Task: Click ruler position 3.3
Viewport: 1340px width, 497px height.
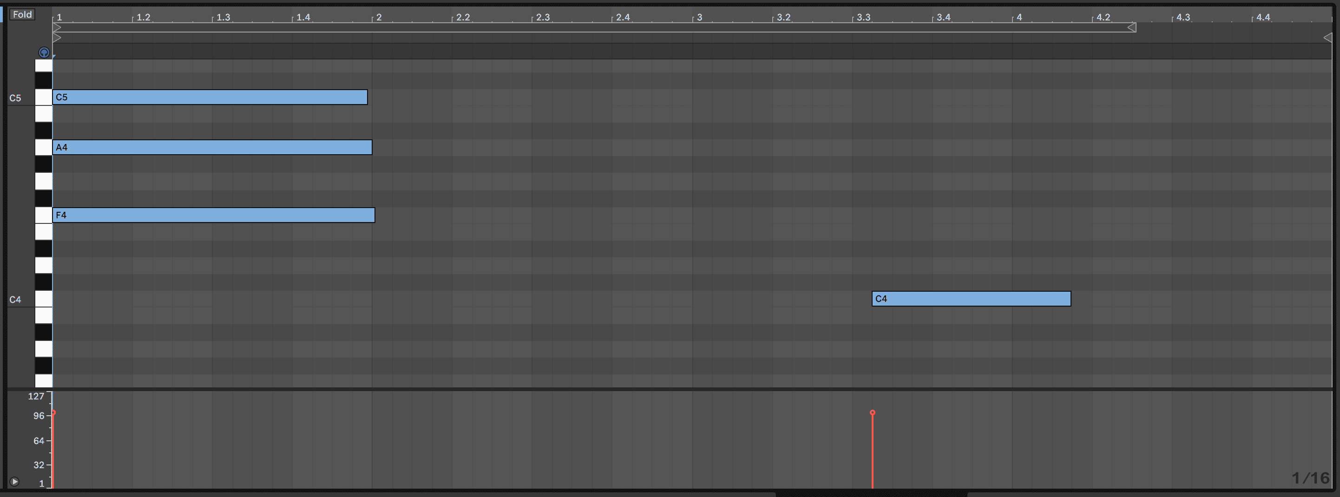Action: (863, 17)
